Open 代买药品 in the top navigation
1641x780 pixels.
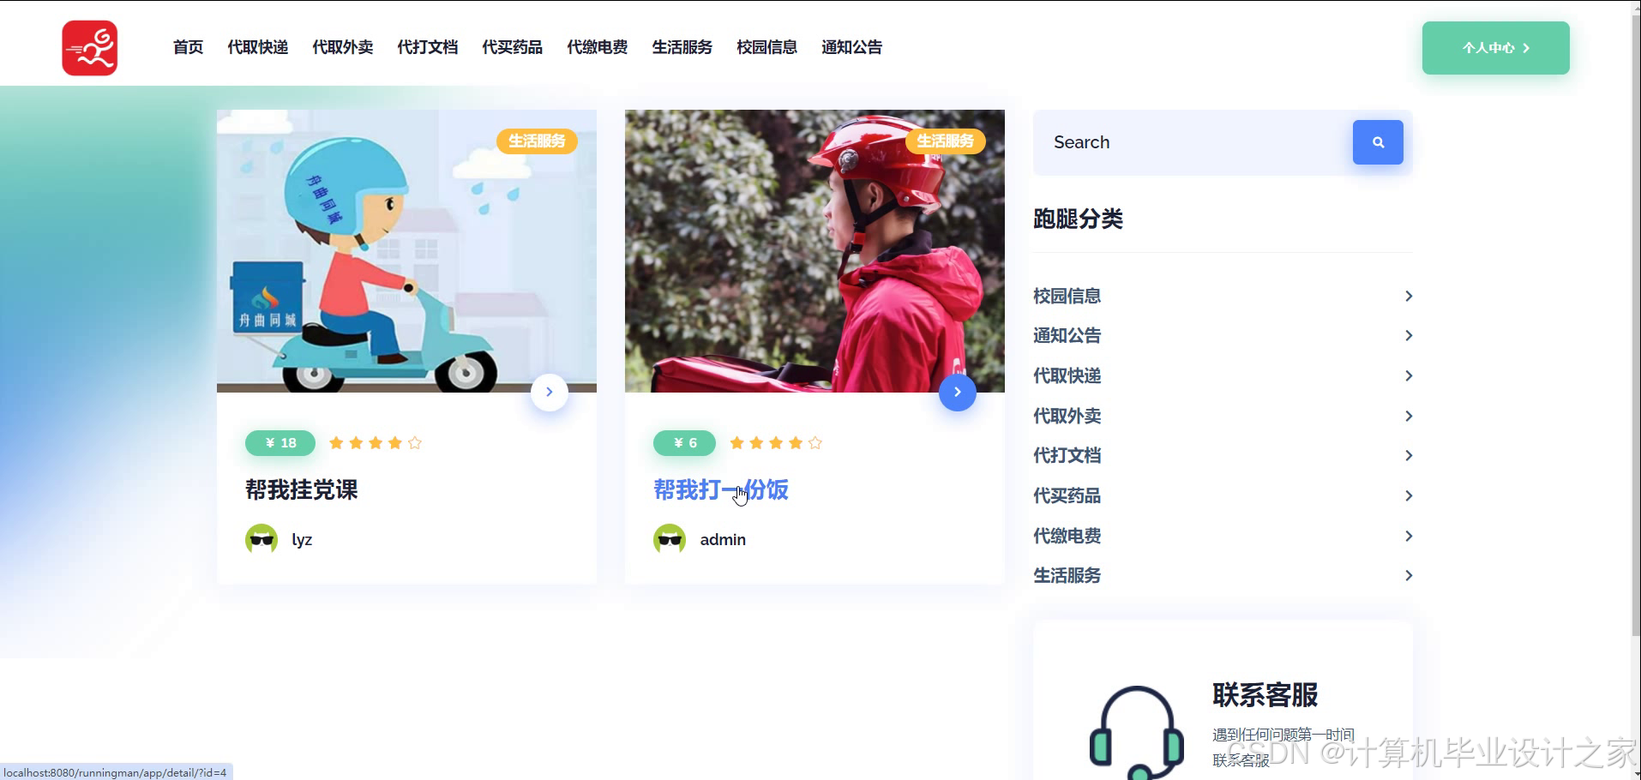click(512, 47)
